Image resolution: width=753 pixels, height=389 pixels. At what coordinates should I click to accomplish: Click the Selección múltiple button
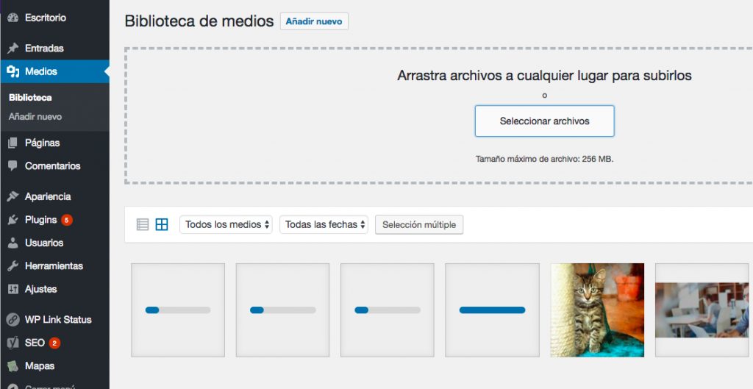pyautogui.click(x=419, y=225)
